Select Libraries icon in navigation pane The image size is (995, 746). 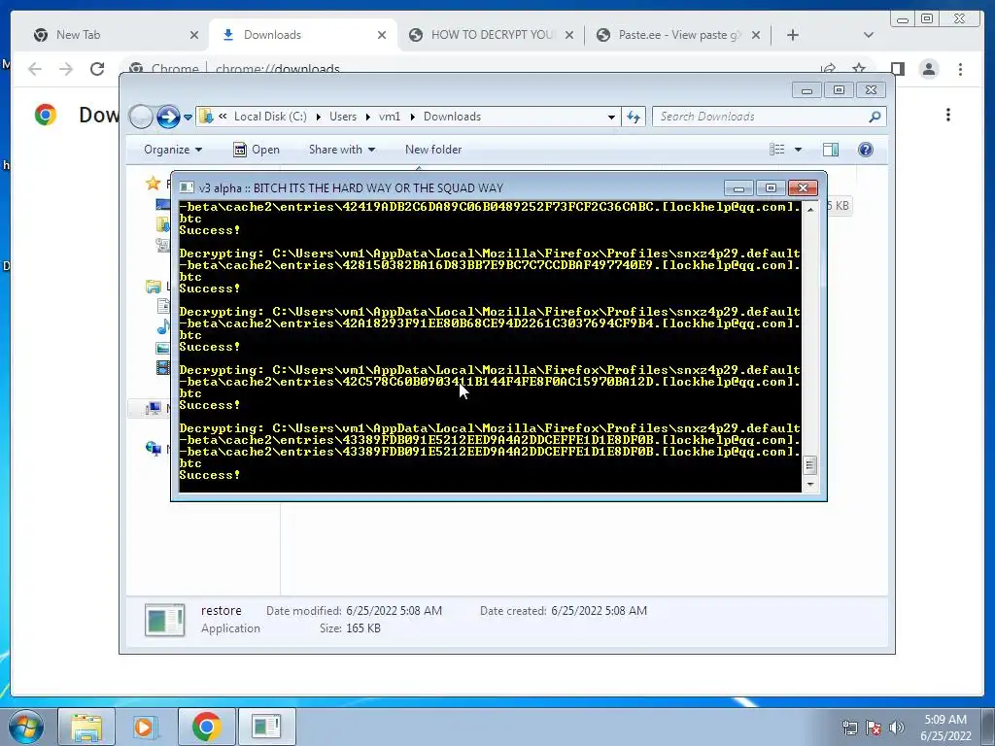click(x=153, y=287)
